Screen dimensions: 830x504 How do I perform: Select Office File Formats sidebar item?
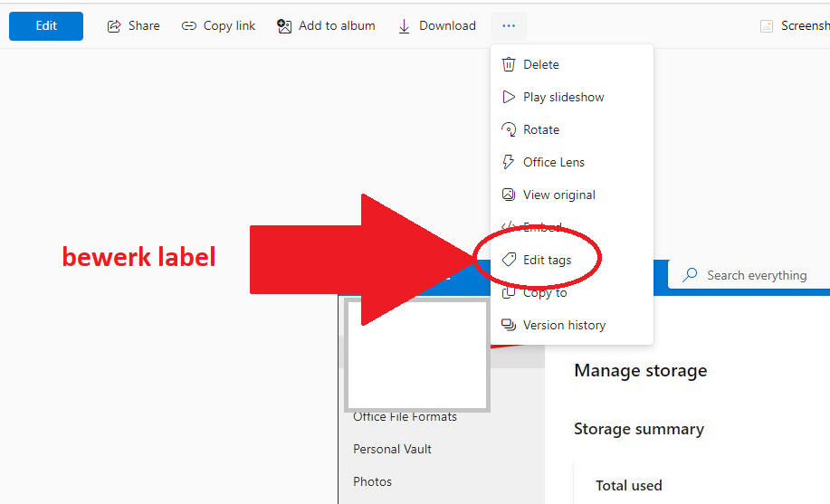click(x=405, y=416)
